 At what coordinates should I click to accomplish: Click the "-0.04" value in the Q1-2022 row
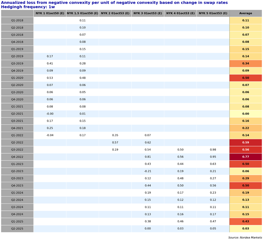50,135
